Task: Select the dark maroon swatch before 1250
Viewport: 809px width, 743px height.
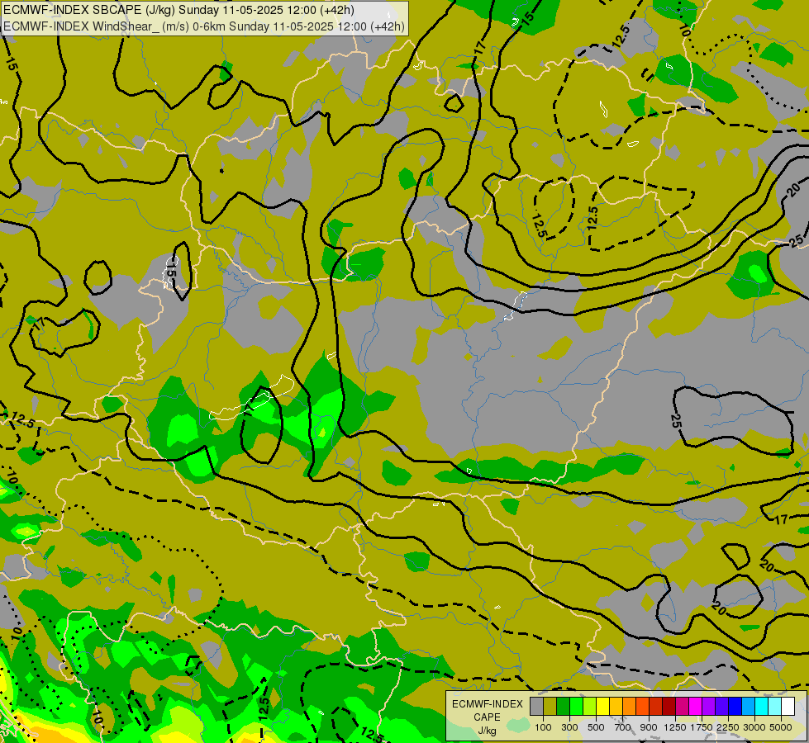Action: pos(669,707)
